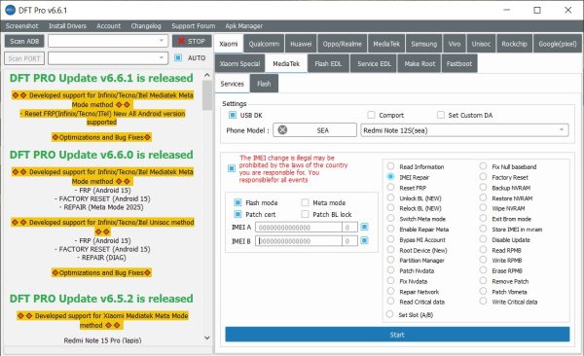Check the Patch BL lock option
This screenshot has height=356, width=584.
[305, 214]
